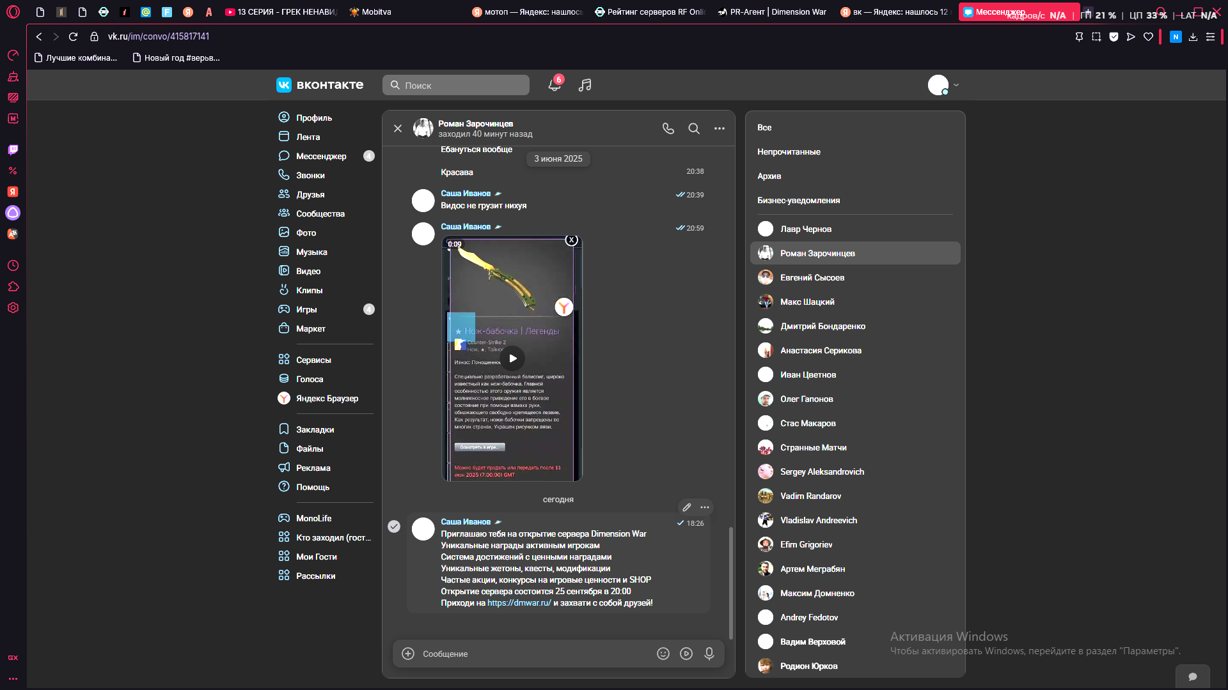Image resolution: width=1228 pixels, height=690 pixels.
Task: Dismiss the video preview with X button
Action: 572,240
